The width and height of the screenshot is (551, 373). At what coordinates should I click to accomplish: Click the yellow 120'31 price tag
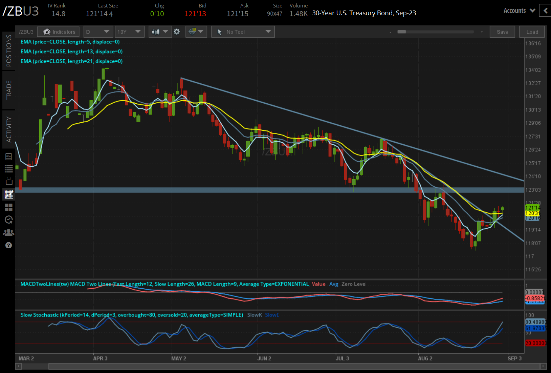click(x=532, y=213)
